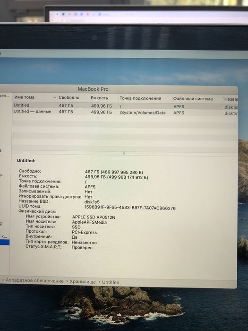Toggle sort arrow in Имя тома header

pyautogui.click(x=55, y=97)
